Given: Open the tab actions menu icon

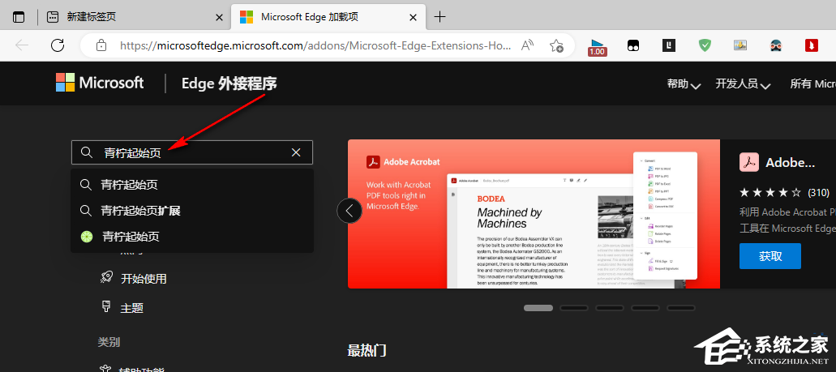Looking at the screenshot, I should coord(19,16).
